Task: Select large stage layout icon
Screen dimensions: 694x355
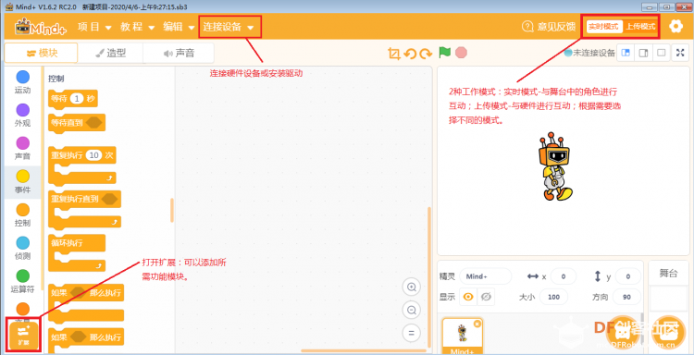Action: [x=643, y=53]
